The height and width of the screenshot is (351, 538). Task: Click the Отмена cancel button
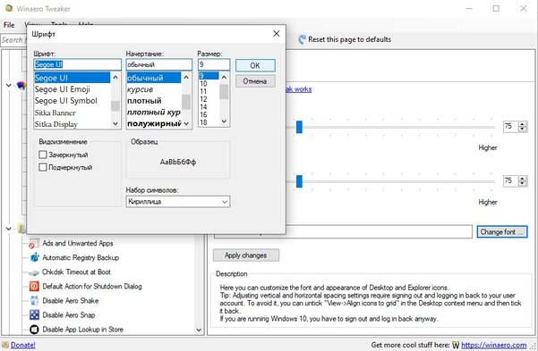pyautogui.click(x=255, y=81)
